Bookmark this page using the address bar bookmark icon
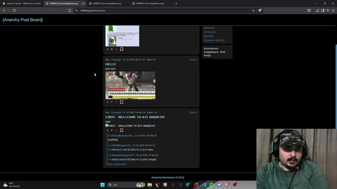Screen dimensions: 337x189 [x=70, y=10]
